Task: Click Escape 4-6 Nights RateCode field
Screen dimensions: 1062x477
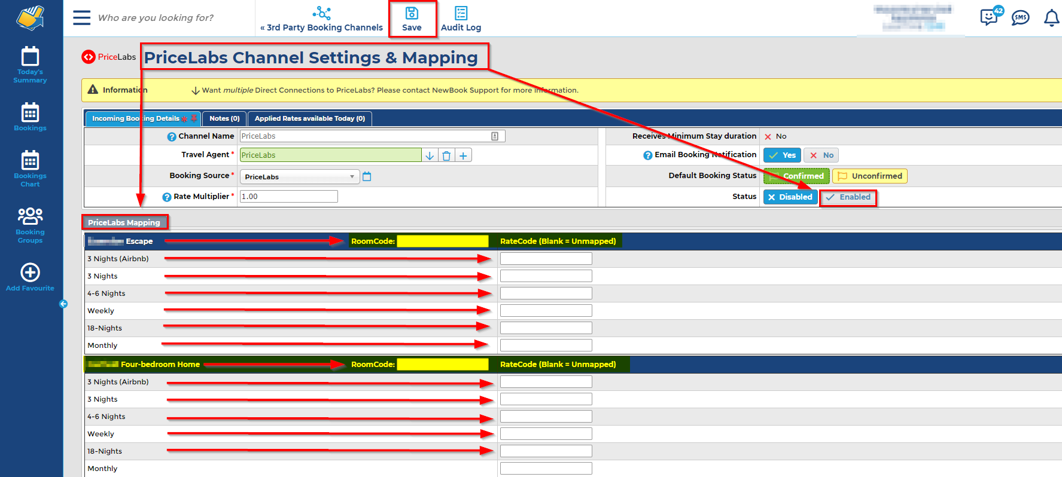Action: click(x=546, y=293)
